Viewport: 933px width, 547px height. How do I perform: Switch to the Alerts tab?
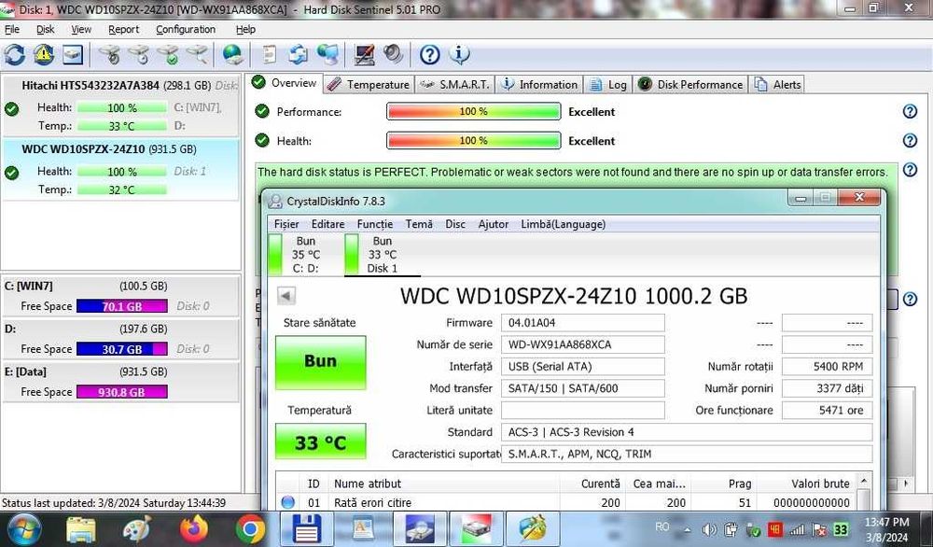click(778, 85)
